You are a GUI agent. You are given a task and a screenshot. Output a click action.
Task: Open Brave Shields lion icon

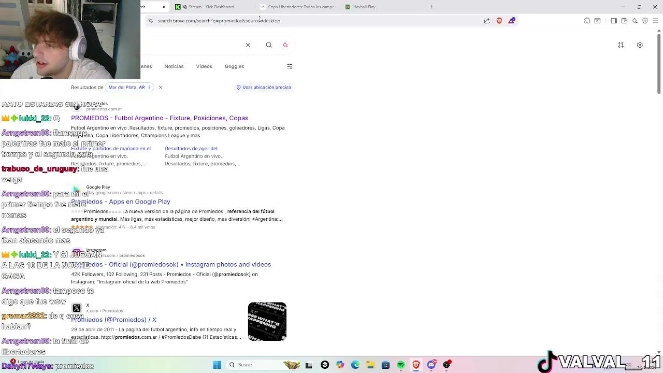point(499,21)
